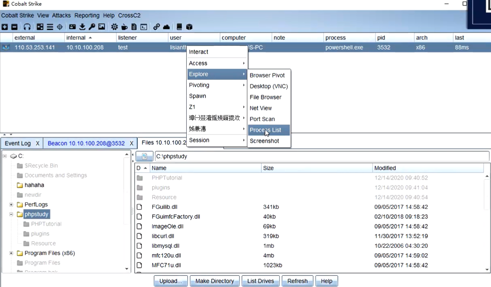Click the cloud icon to manage web server
Viewport: 491px width, 287px height.
coord(166,27)
